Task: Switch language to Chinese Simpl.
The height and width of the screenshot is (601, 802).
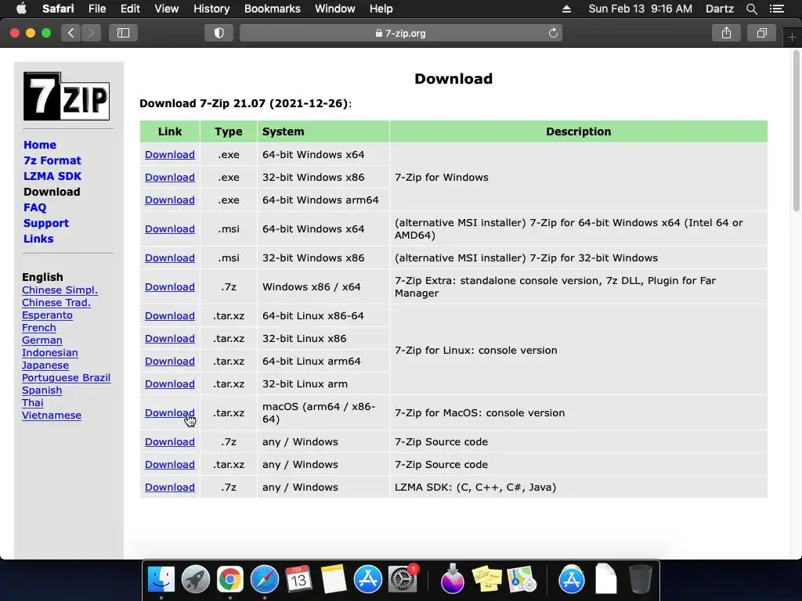Action: click(60, 290)
